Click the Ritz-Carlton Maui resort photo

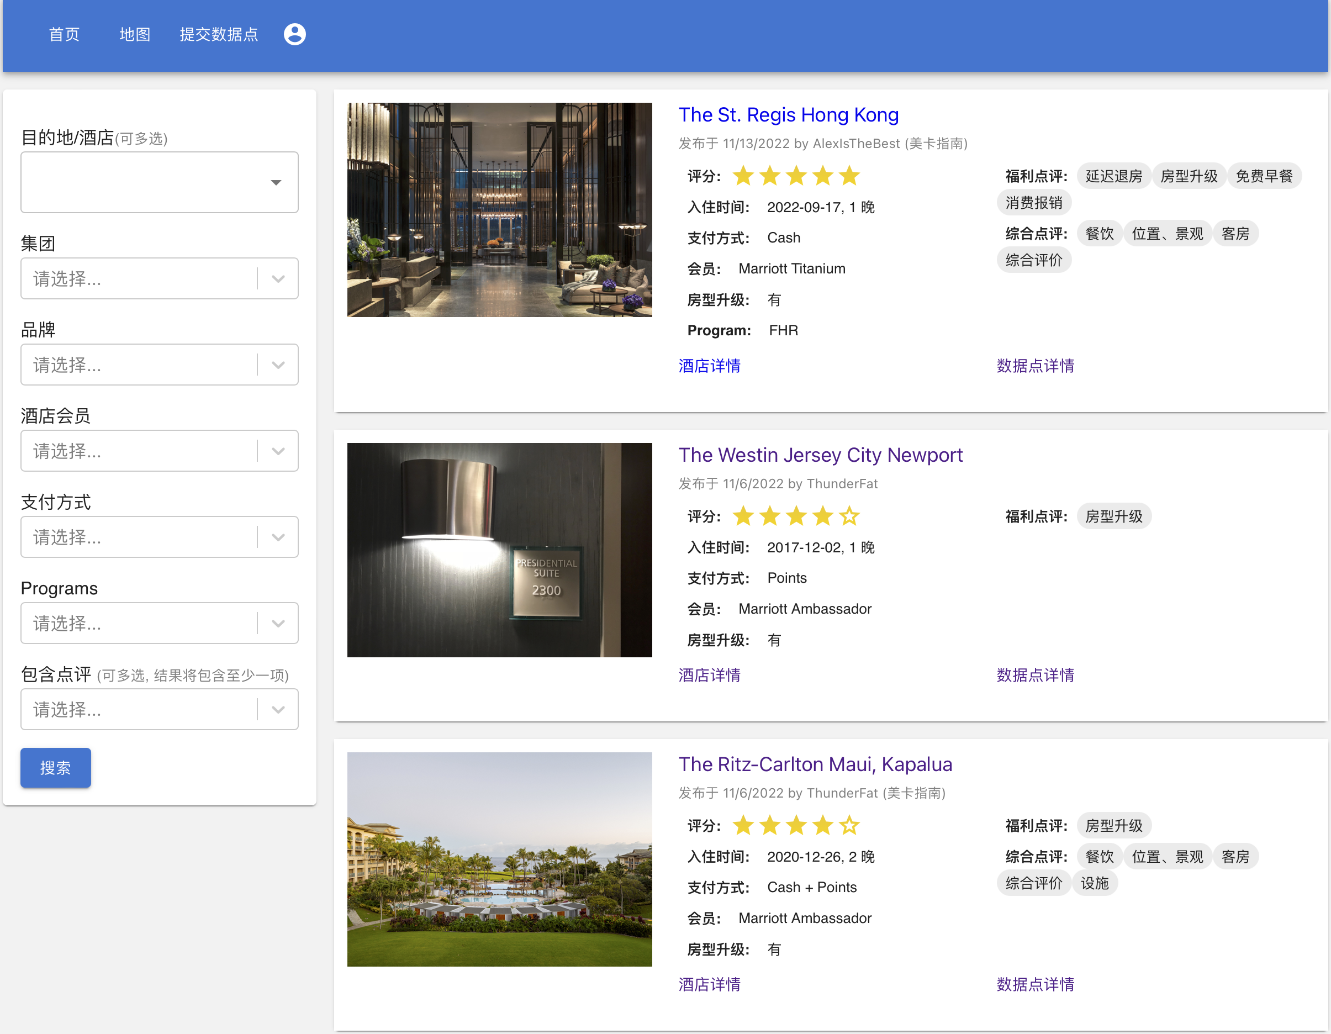point(500,859)
